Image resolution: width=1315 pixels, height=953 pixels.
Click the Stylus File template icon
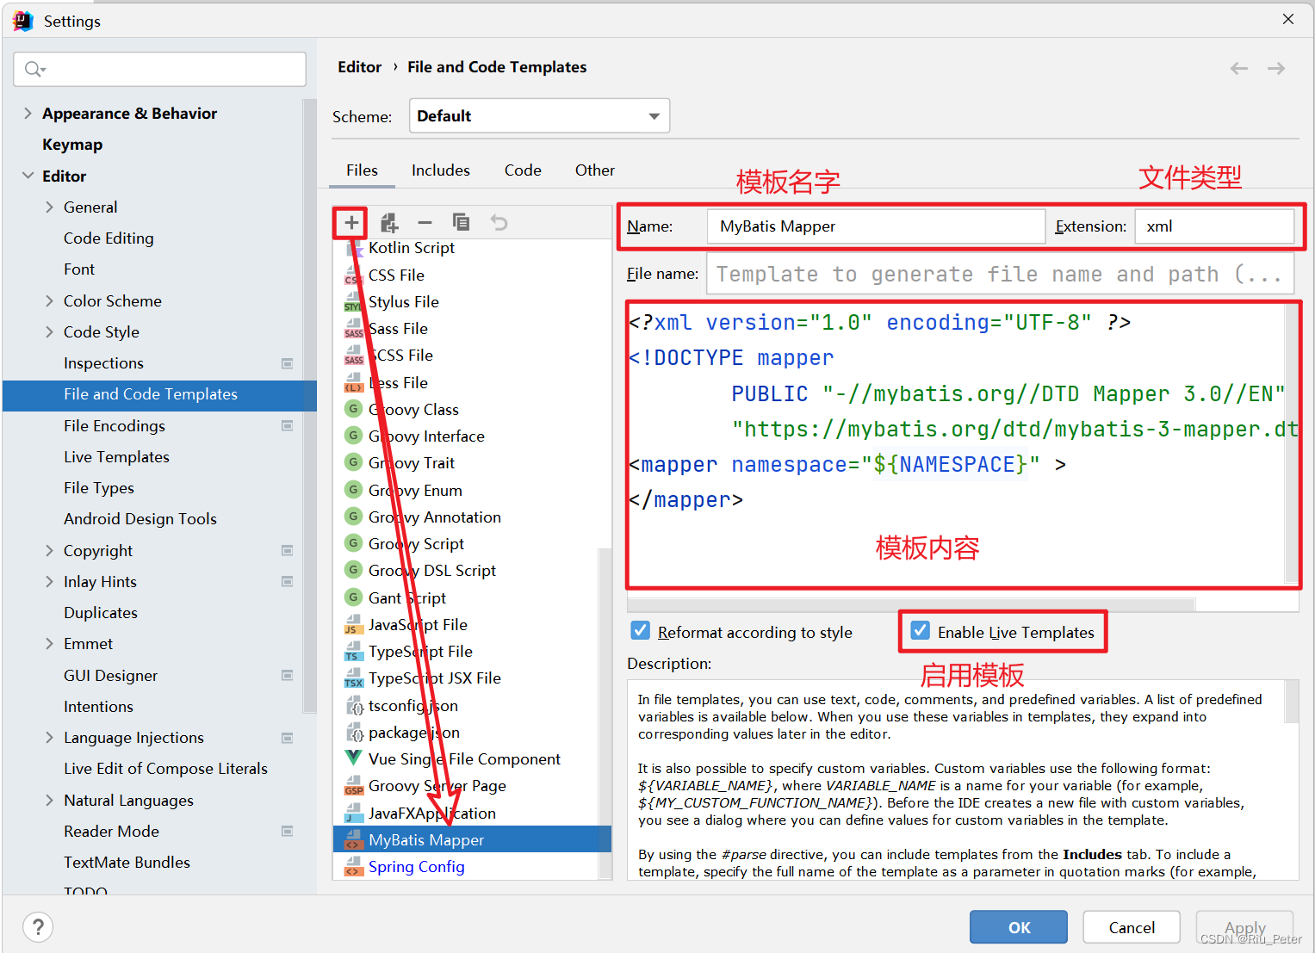coord(353,302)
